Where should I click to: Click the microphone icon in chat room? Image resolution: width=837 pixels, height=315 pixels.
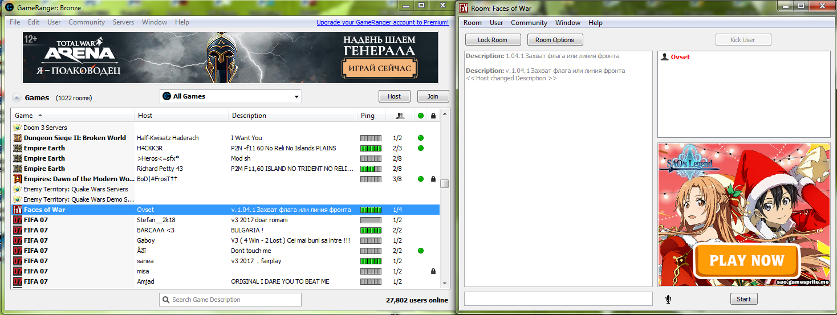point(668,299)
